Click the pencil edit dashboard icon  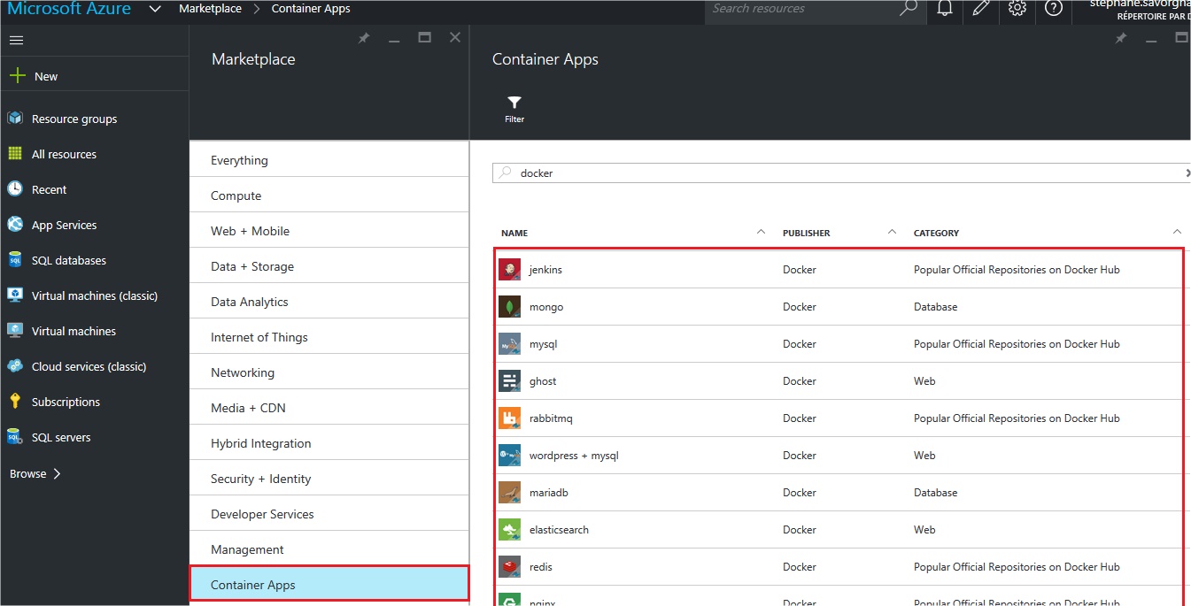pos(981,9)
